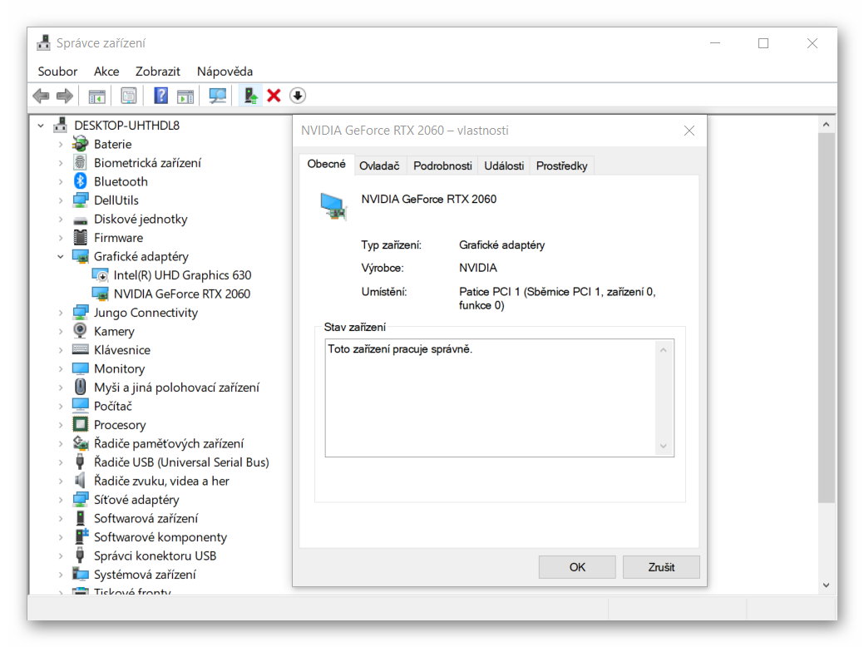864x647 pixels.
Task: Click the main window vertical scrollbar thumb
Action: pyautogui.click(x=826, y=317)
